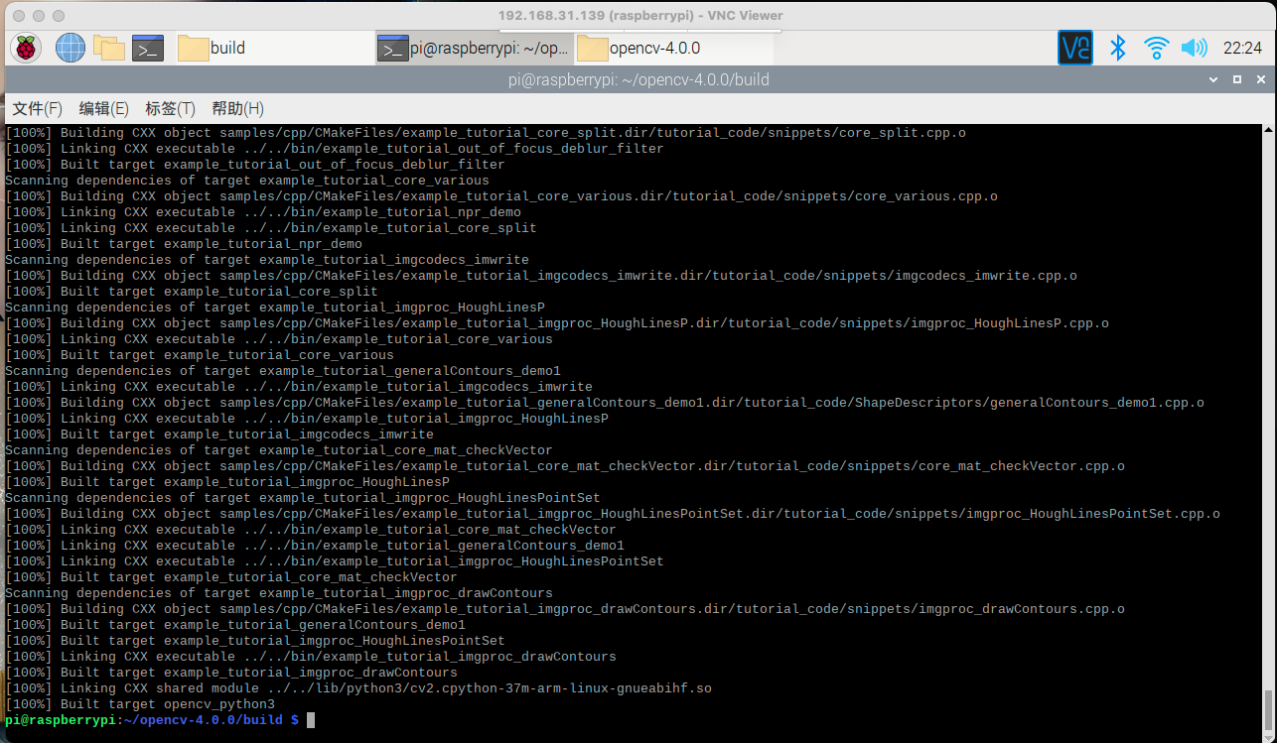Image resolution: width=1277 pixels, height=743 pixels.
Task: Click "Built target example_tutorial_imgcodecs_imwrite" line
Action: (219, 433)
